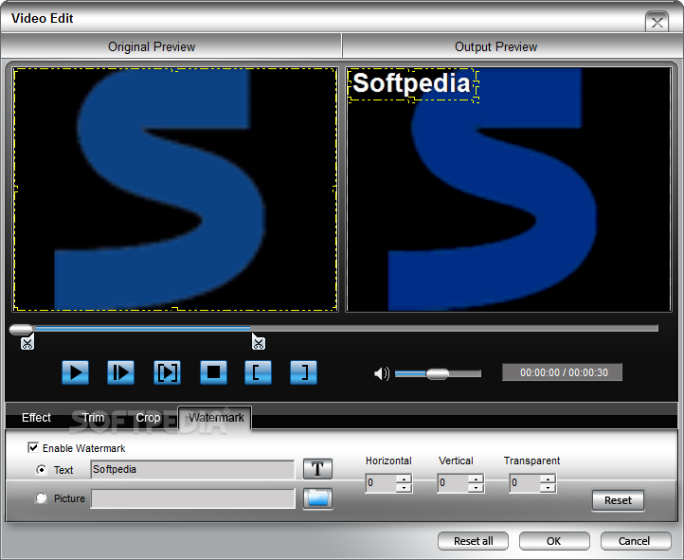Select the Text watermark radio button
Image resolution: width=684 pixels, height=560 pixels.
pyautogui.click(x=41, y=470)
